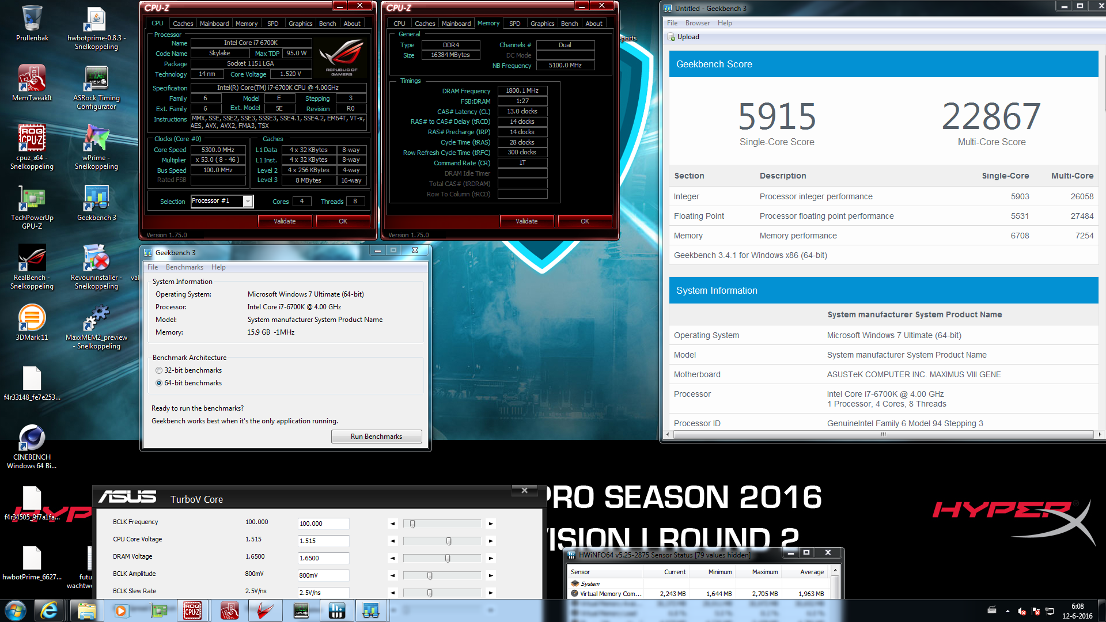Viewport: 1106px width, 622px height.
Task: Increase BCLK Frequency with right arrow
Action: pyautogui.click(x=491, y=524)
